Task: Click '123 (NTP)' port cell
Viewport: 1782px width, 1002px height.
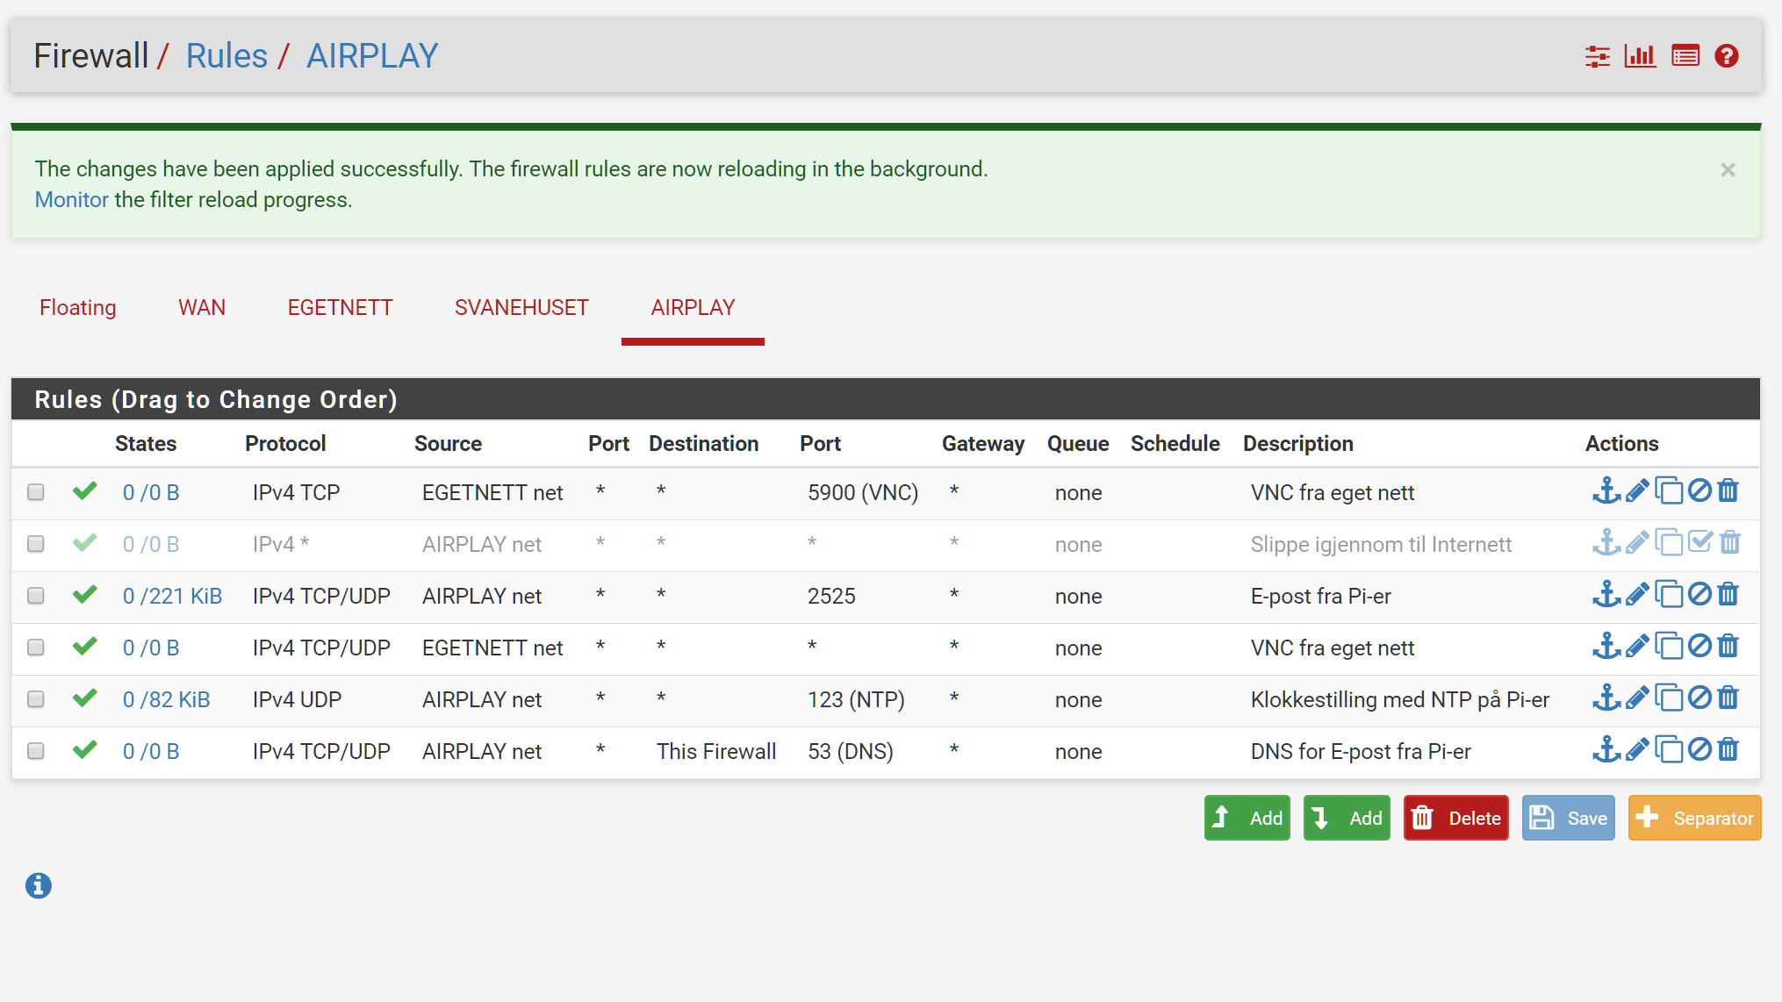Action: click(856, 700)
